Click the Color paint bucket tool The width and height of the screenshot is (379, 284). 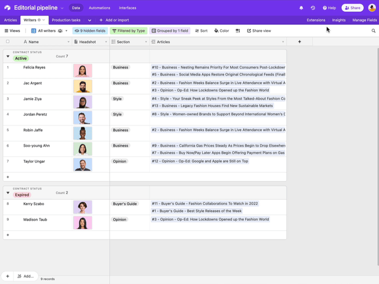coord(221,31)
